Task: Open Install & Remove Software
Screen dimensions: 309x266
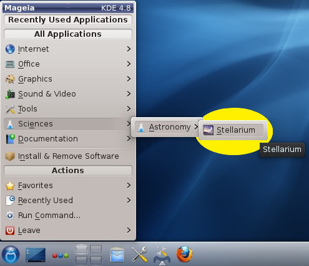Action: coord(68,156)
